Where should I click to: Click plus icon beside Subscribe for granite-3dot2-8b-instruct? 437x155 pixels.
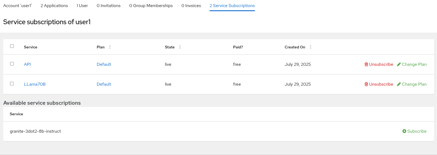404,131
